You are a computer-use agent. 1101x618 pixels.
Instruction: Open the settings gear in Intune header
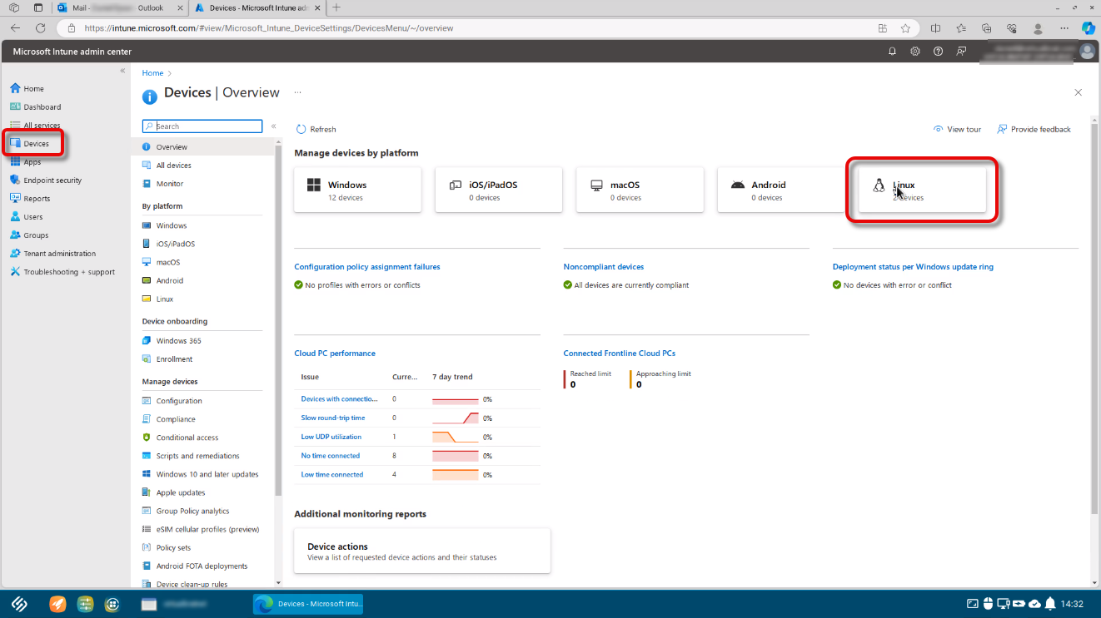click(915, 52)
